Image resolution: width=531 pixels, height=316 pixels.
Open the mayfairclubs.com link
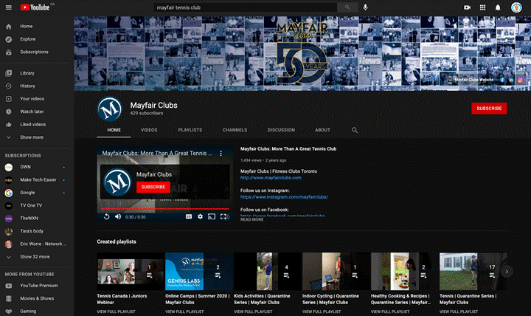271,178
